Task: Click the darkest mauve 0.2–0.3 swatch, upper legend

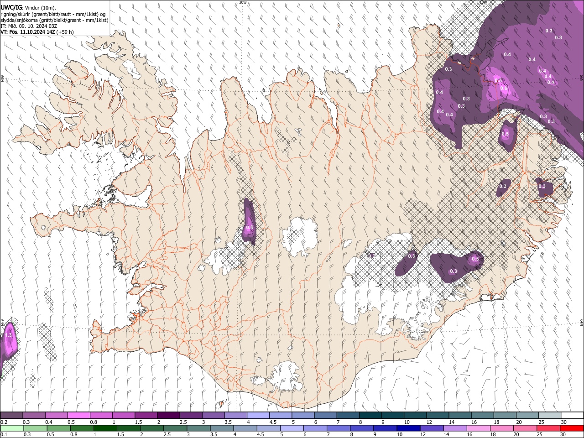Action: click(12, 416)
